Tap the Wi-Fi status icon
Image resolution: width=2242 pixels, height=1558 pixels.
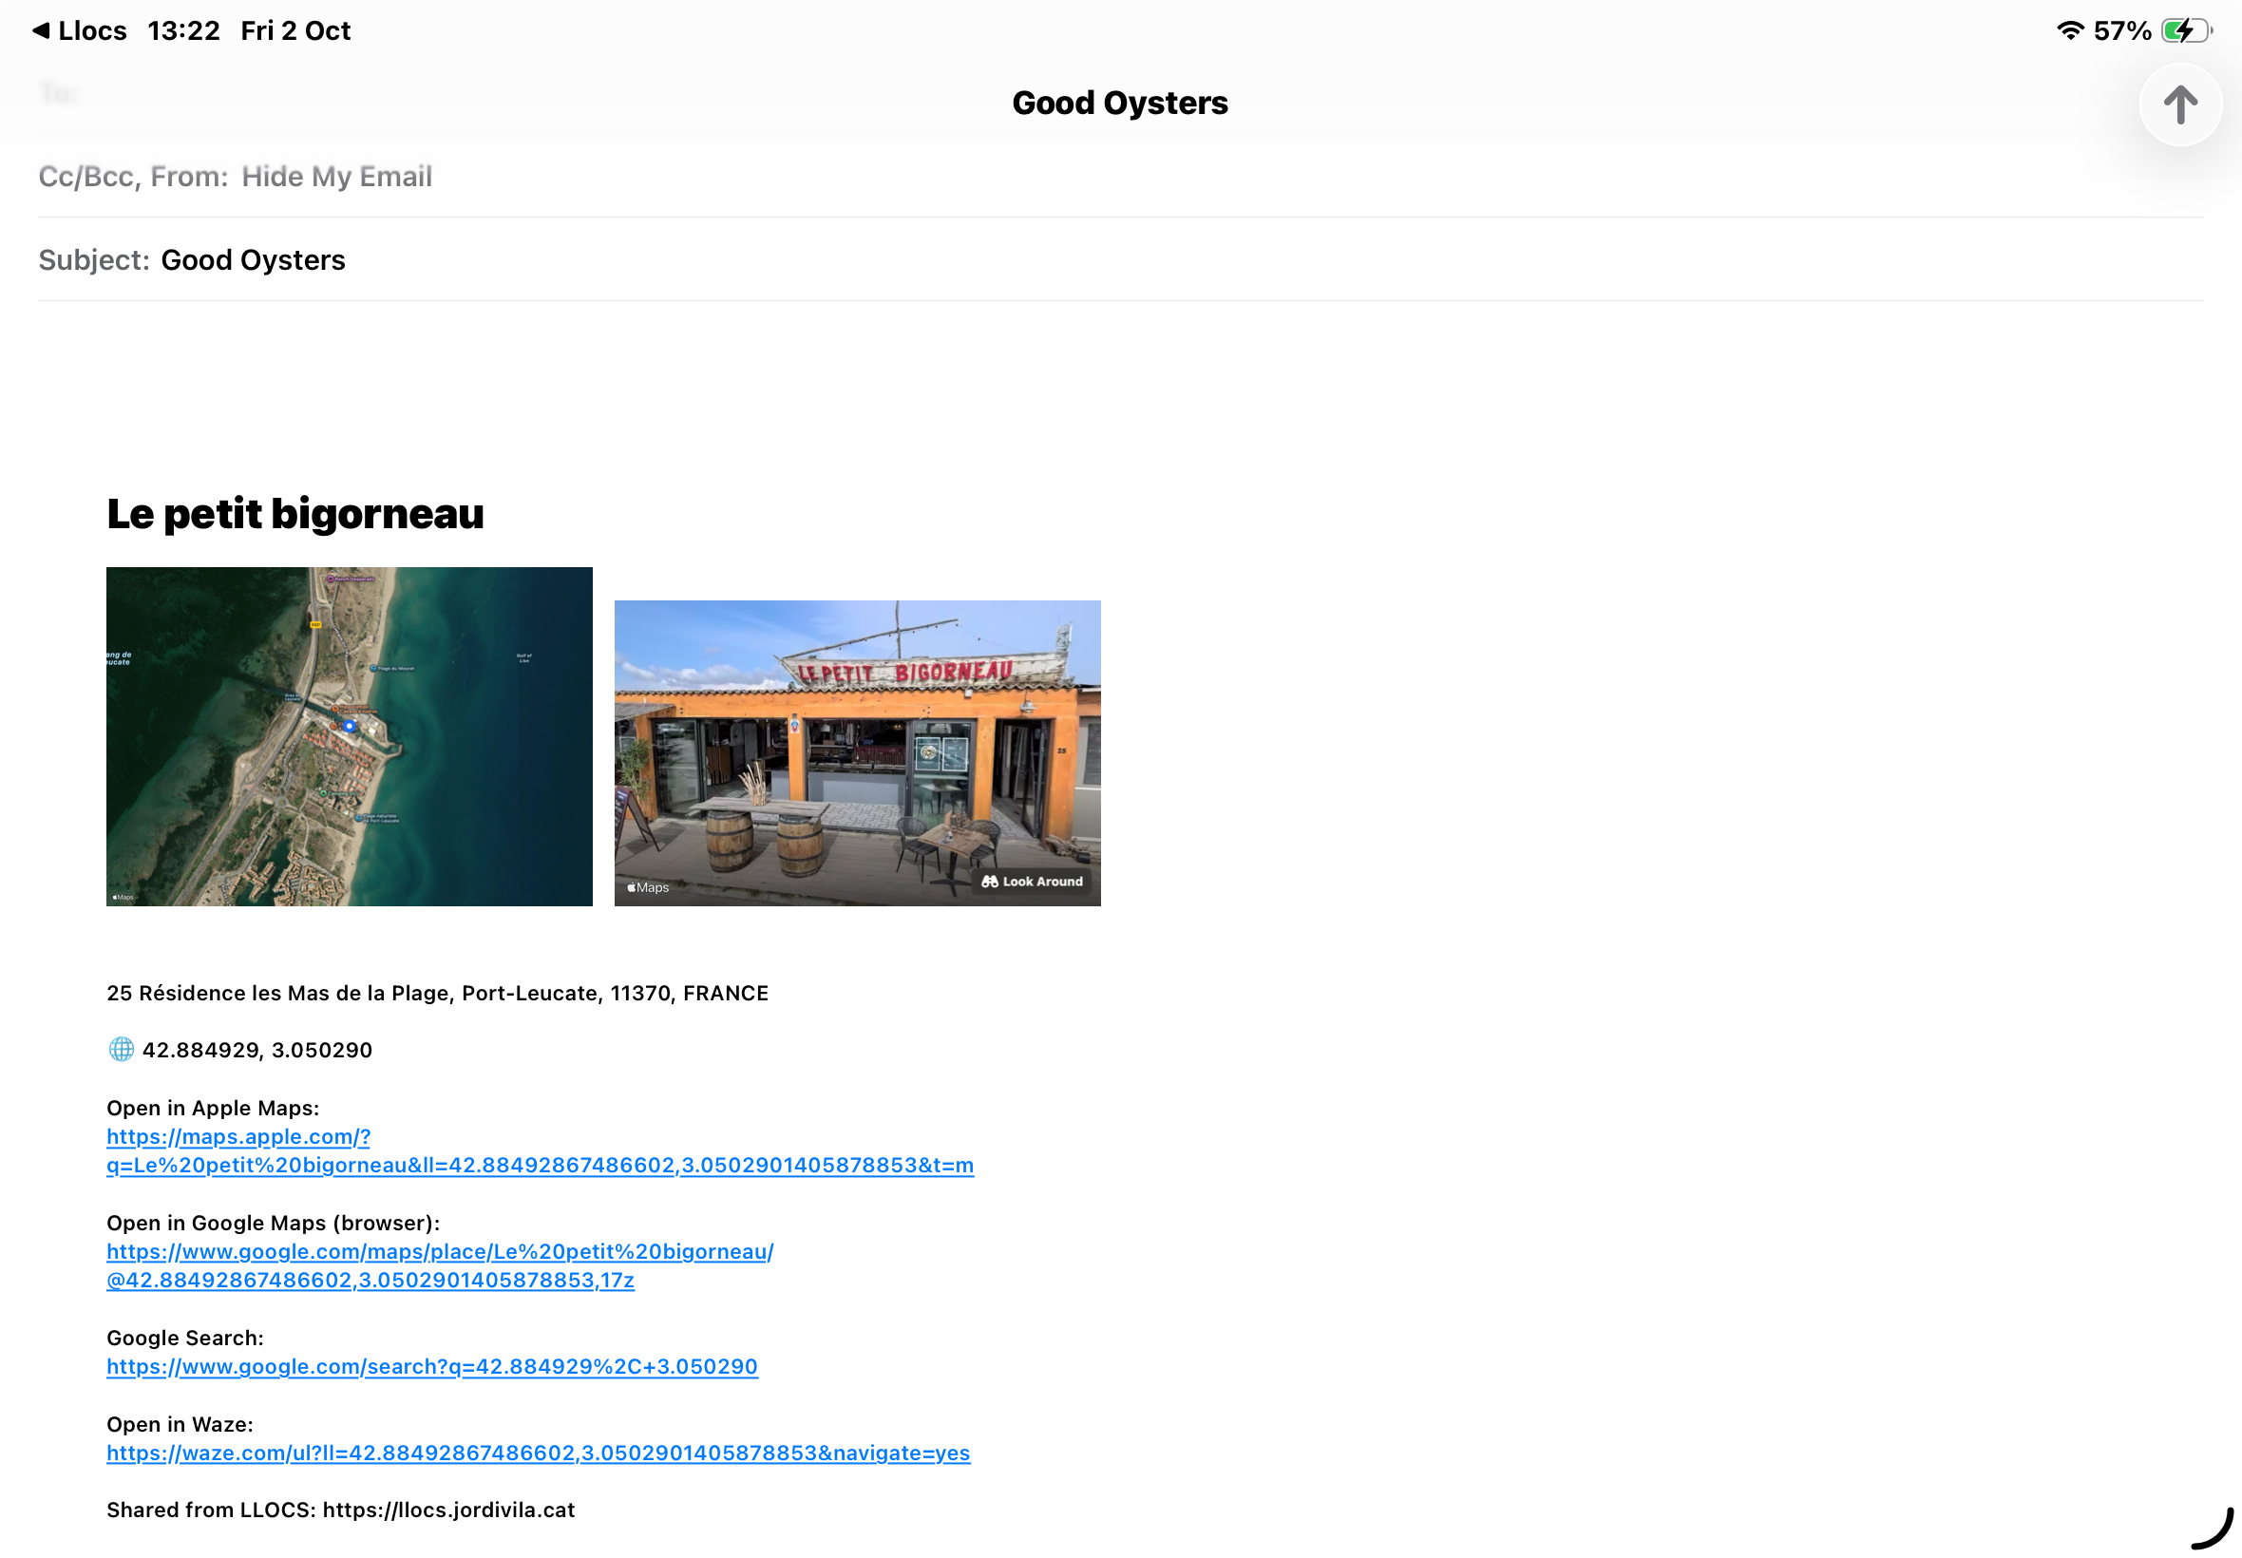pos(2068,31)
